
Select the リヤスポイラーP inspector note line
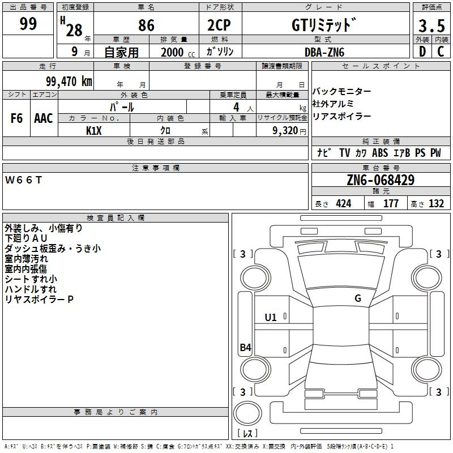(39, 299)
